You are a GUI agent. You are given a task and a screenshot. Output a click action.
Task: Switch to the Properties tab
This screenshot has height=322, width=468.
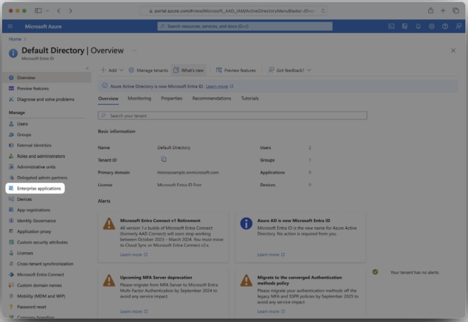coord(172,98)
